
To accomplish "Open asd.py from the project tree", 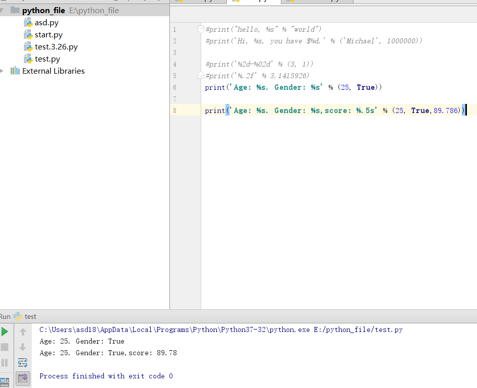I will point(46,23).
